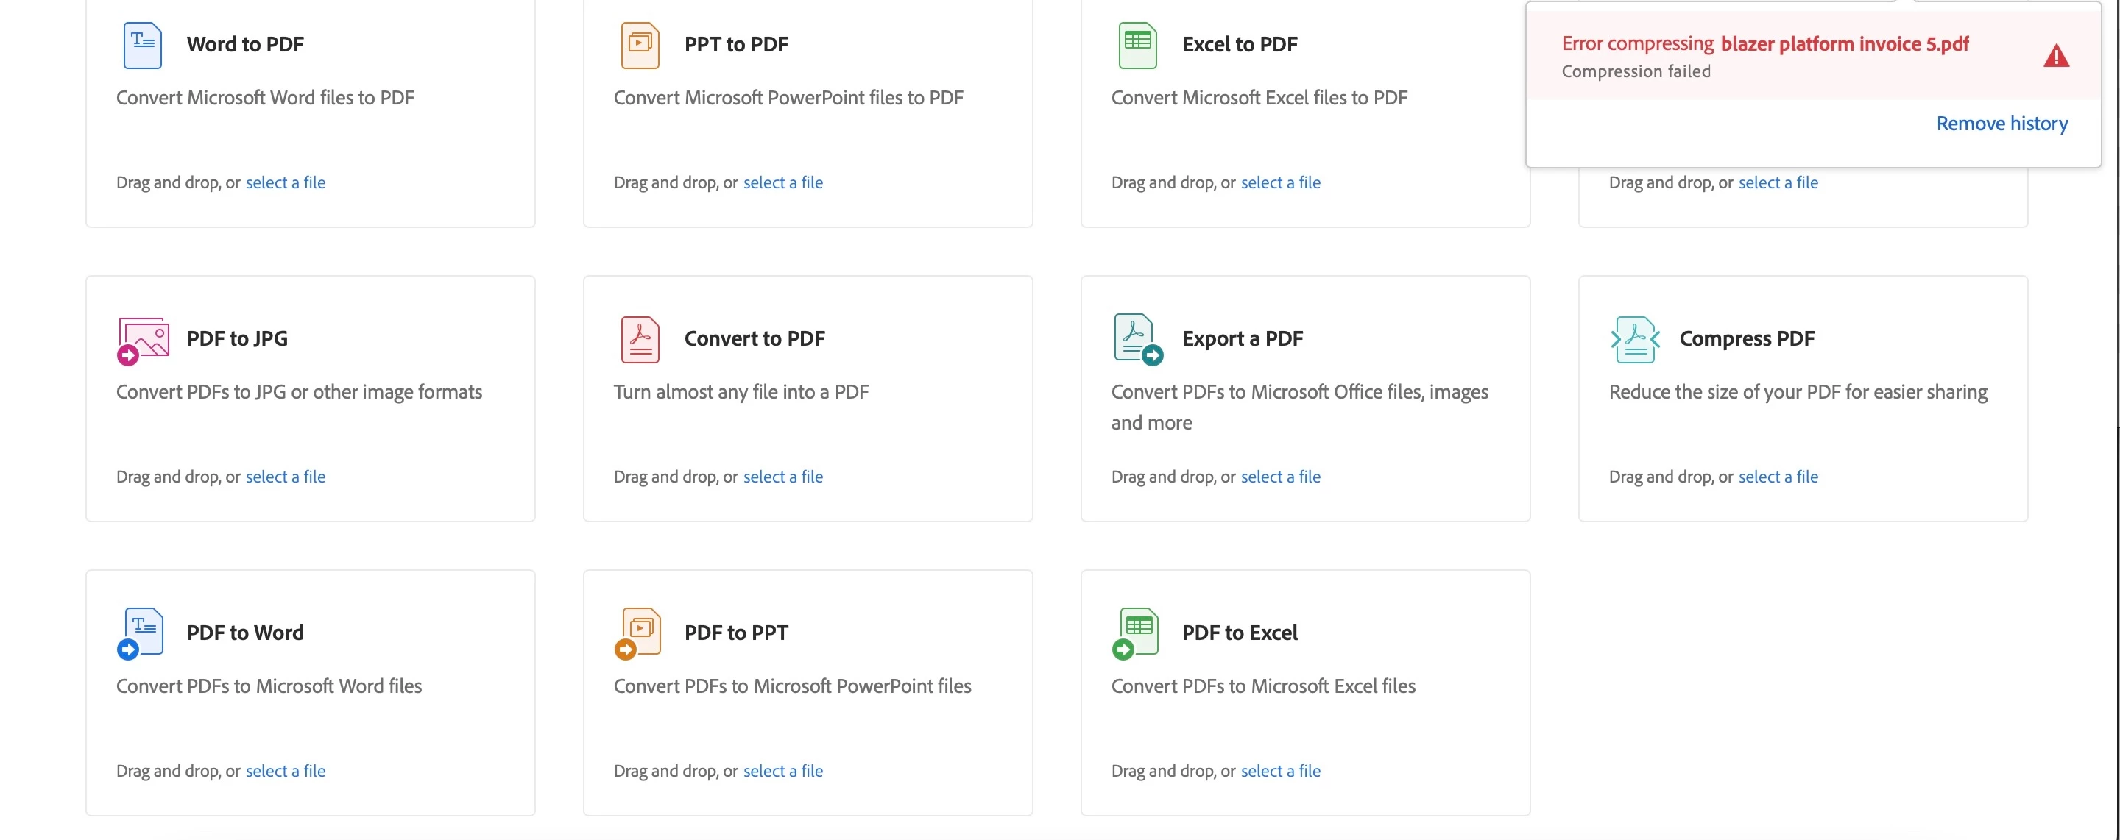The image size is (2120, 840).
Task: Click the Word to PDF icon
Action: pos(142,44)
